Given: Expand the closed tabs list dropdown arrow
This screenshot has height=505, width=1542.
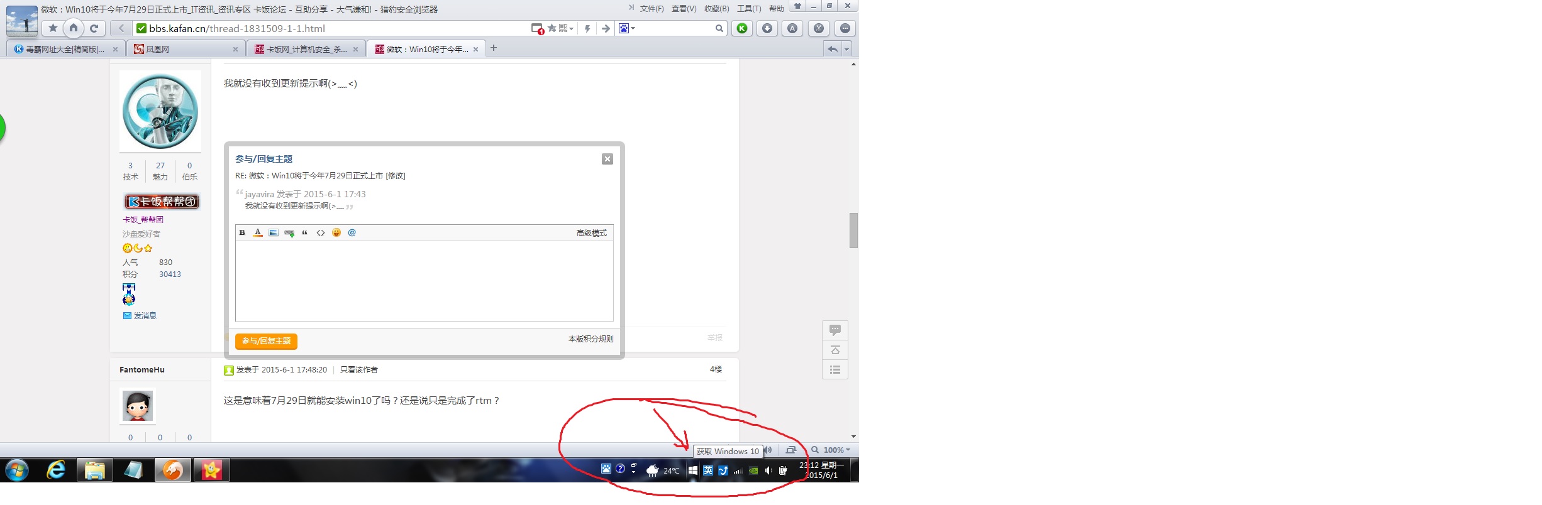Looking at the screenshot, I should click(x=846, y=49).
